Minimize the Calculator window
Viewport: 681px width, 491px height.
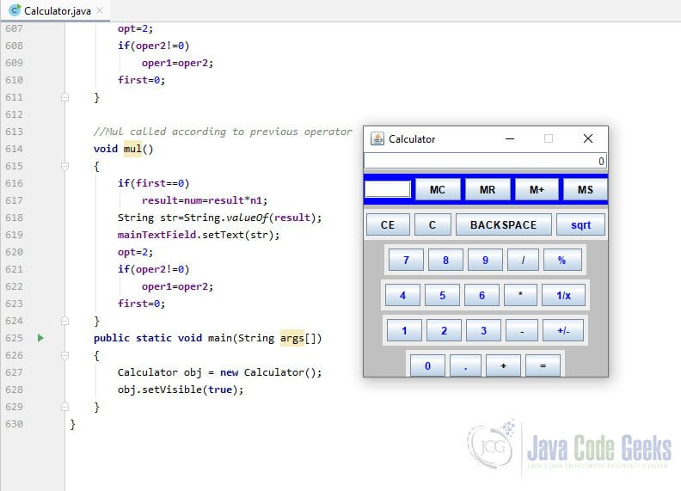510,138
